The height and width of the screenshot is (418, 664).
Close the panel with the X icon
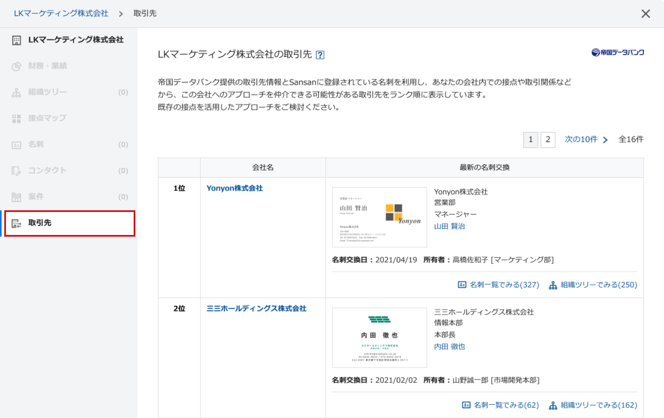pos(645,14)
